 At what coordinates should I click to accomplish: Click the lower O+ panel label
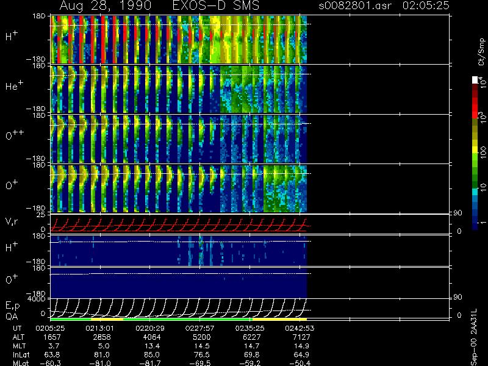[12, 279]
